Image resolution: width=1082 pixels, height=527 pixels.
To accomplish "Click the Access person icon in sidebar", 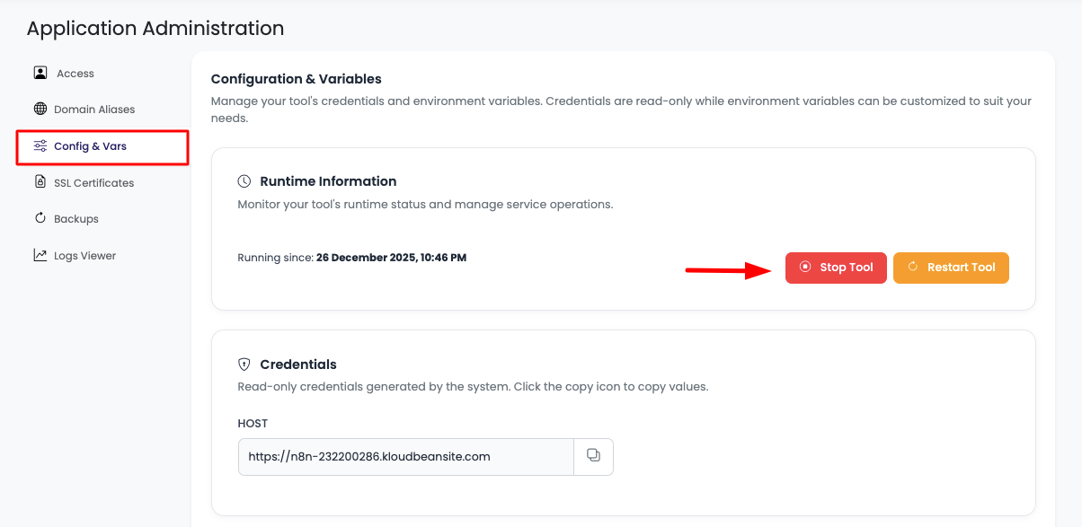I will 40,73.
